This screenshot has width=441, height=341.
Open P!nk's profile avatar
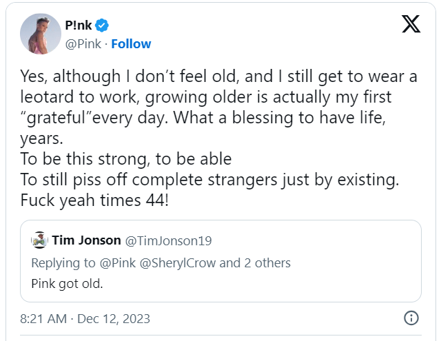point(41,34)
